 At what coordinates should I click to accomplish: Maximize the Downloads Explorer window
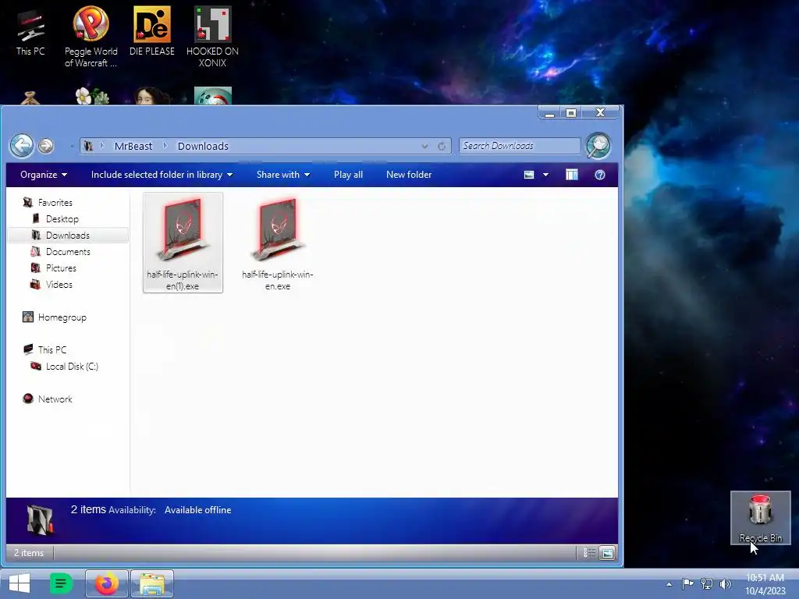tap(571, 113)
